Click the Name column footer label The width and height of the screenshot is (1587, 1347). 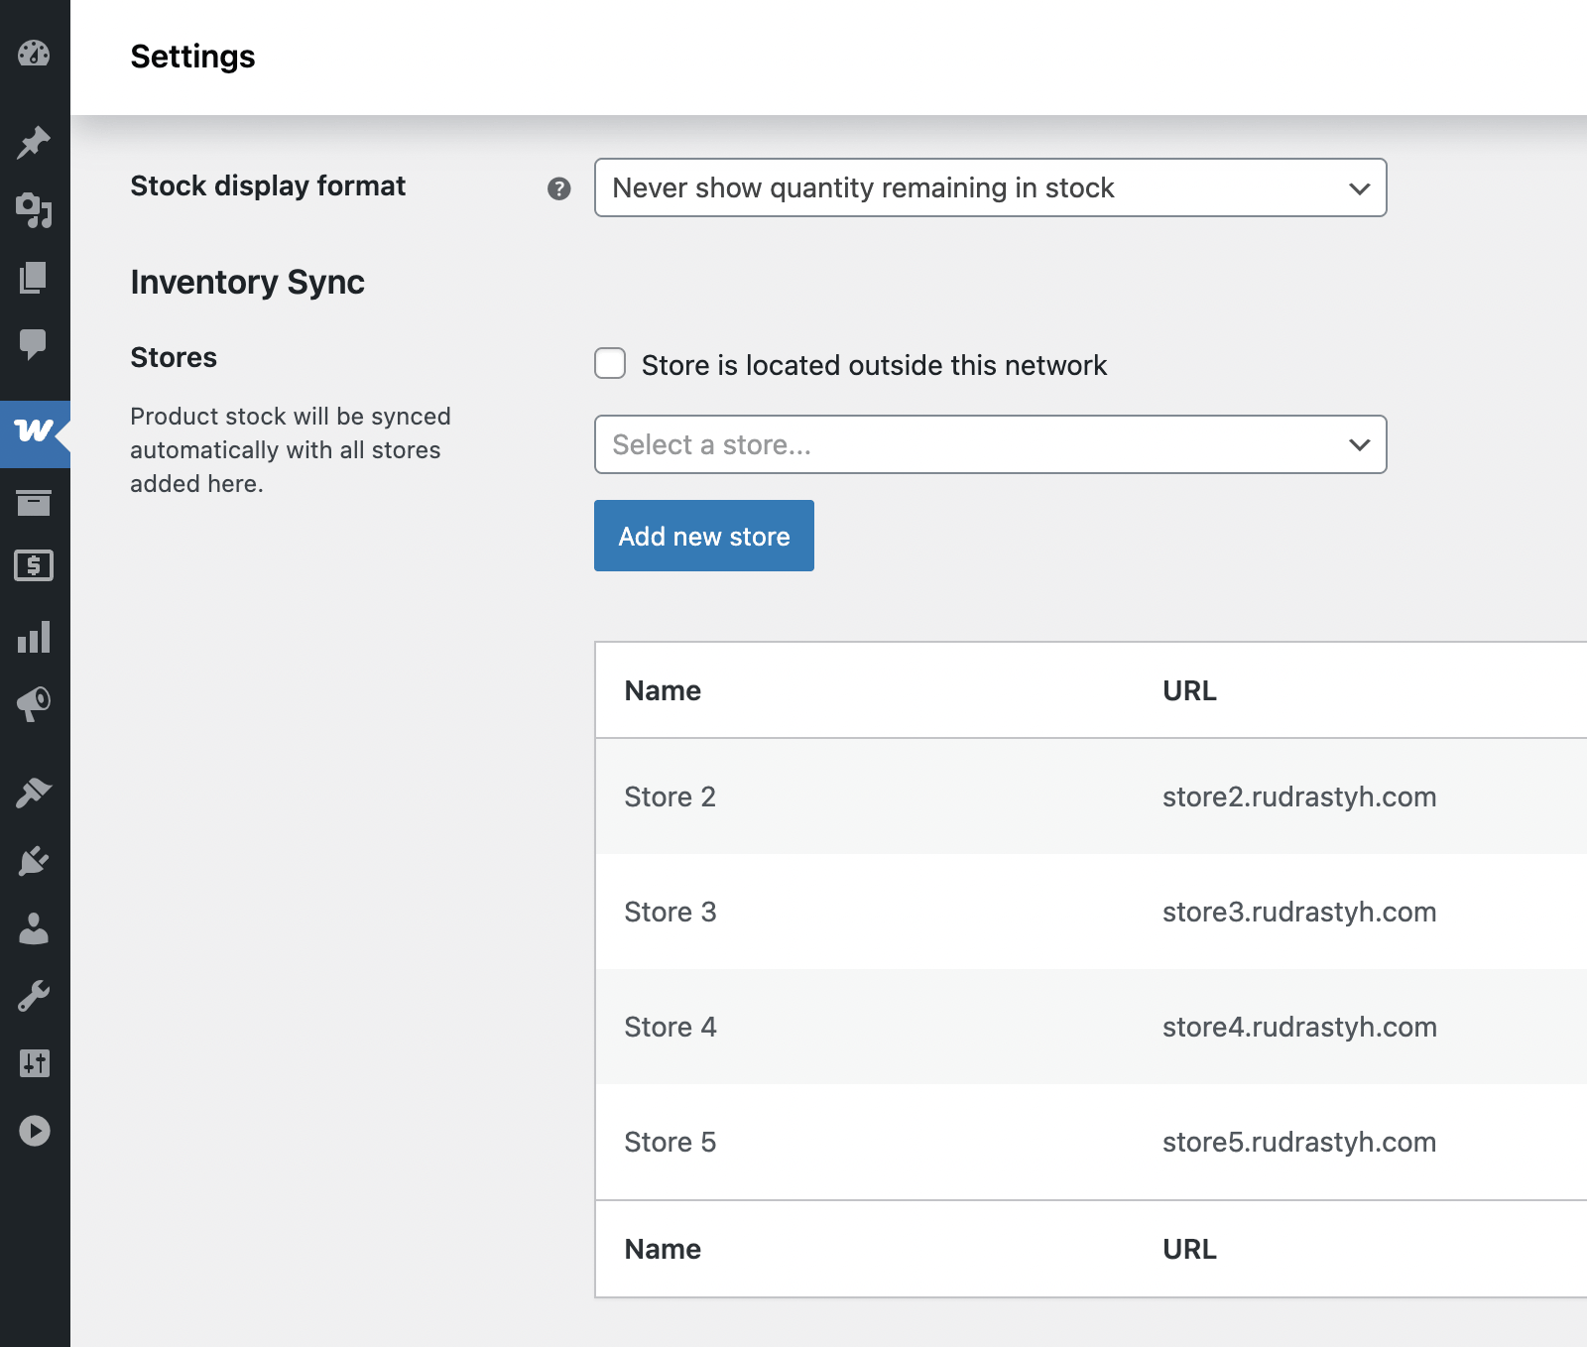pos(663,1249)
